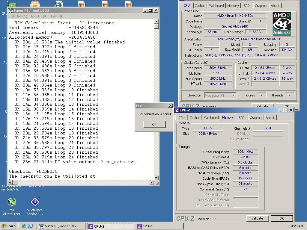Click the HT Link value 1052.0 MHz
Image resolution: width=307 pixels, height=230 pixels.
point(218,84)
